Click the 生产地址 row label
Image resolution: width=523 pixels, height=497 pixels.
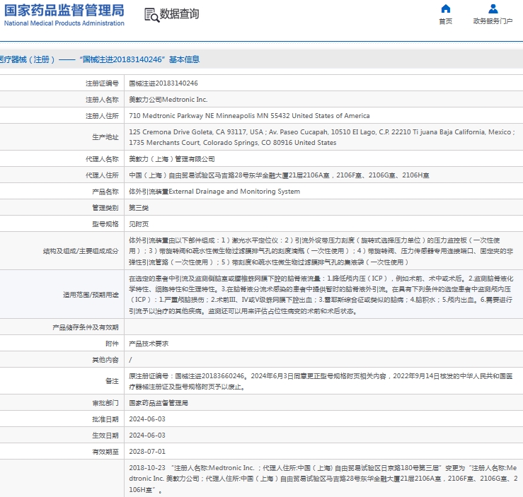(105, 137)
